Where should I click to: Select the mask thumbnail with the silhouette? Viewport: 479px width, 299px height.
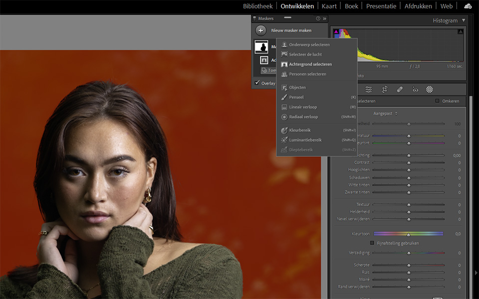(x=261, y=47)
